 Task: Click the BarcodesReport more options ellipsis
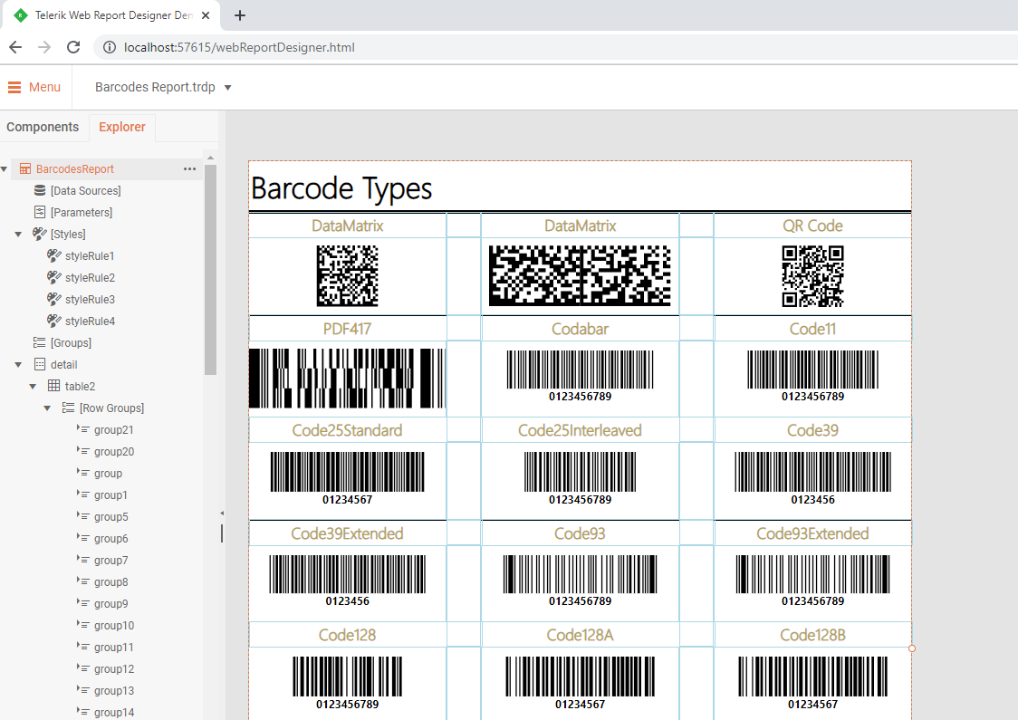tap(189, 169)
